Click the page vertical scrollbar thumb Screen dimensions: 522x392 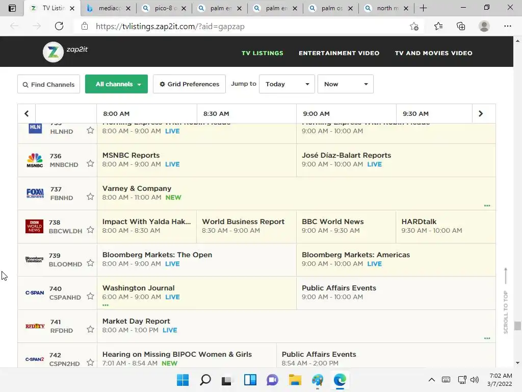pyautogui.click(x=517, y=326)
